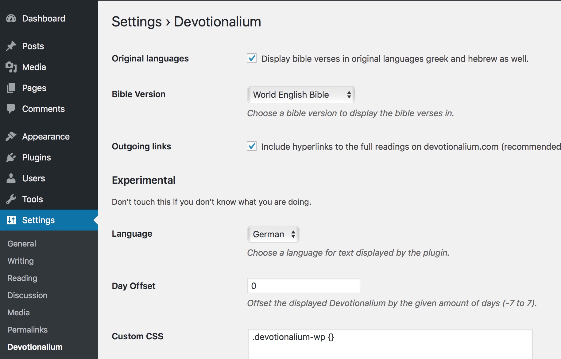The image size is (561, 359).
Task: Click 'Offset the displayed Devotionalium' help text
Action: click(392, 303)
